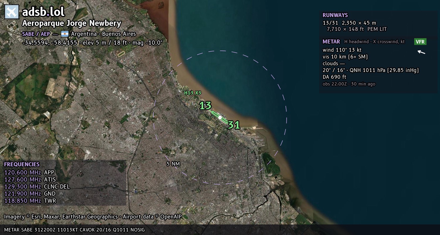The height and width of the screenshot is (235, 440).
Task: Click the 121.900 MHz GND frequency row
Action: pos(30,194)
